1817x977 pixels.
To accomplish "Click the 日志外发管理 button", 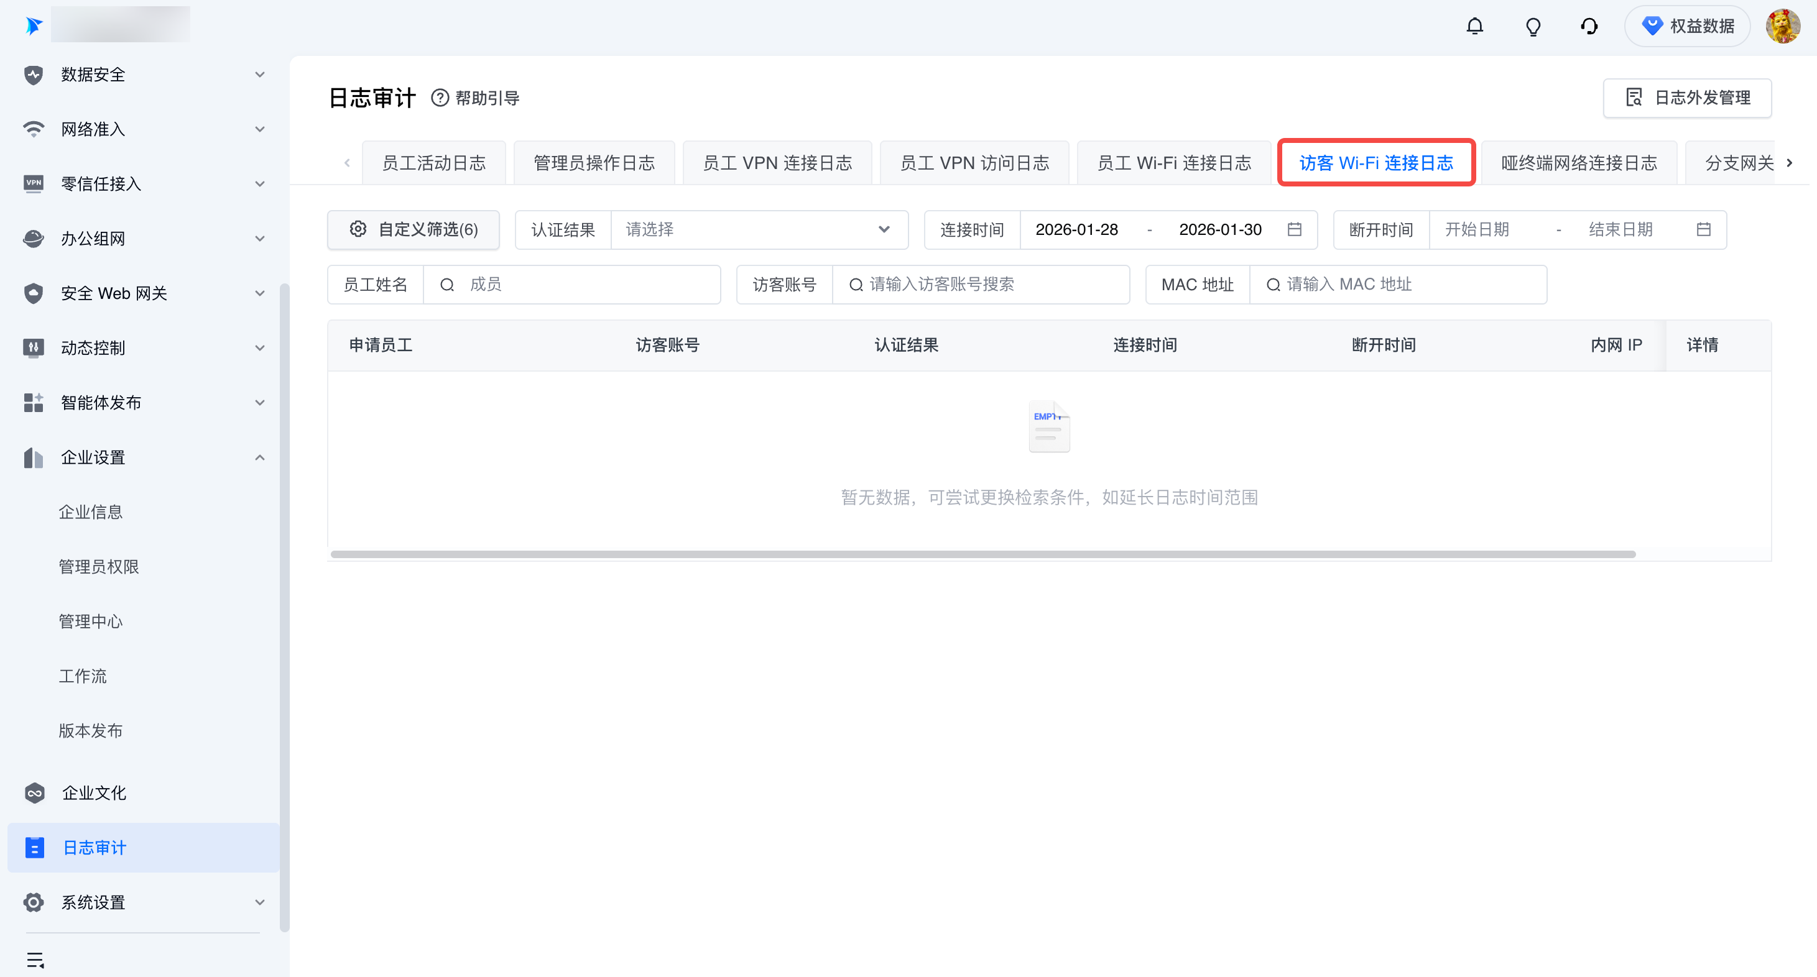I will 1686,98.
